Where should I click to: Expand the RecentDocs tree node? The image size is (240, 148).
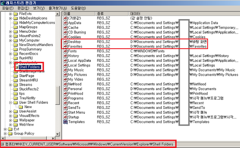10,54
